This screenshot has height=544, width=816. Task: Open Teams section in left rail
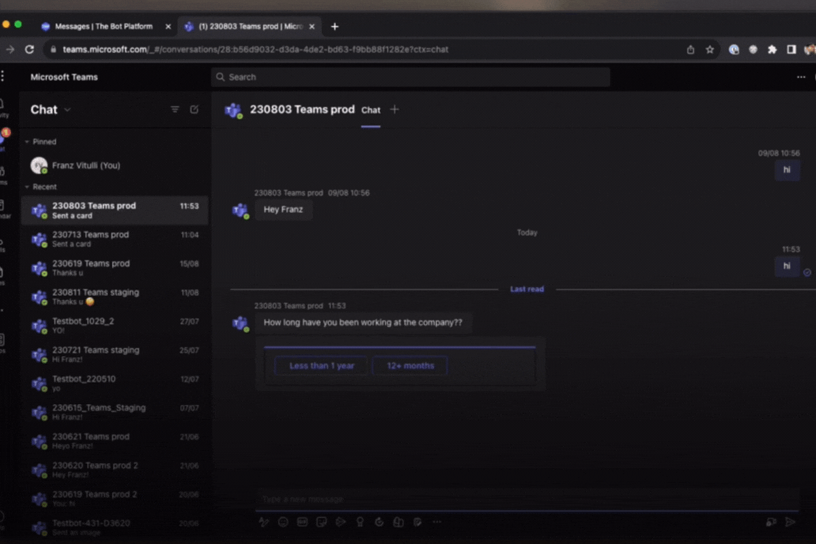click(x=3, y=175)
